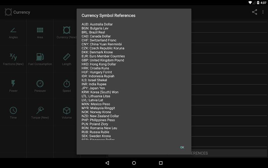This screenshot has width=268, height=168.
Task: Open the Speed converter
Action: (66, 86)
